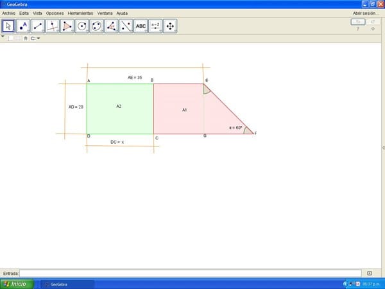Select the Line through two points tool

(x=38, y=26)
